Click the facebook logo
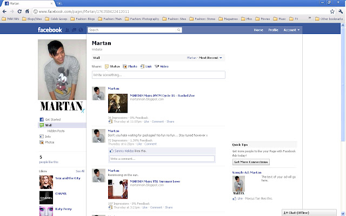Image resolution: width=346 pixels, height=216 pixels. point(50,30)
